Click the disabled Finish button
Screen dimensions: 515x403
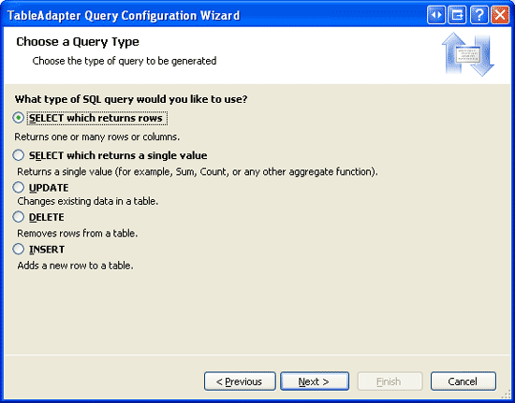(x=390, y=381)
